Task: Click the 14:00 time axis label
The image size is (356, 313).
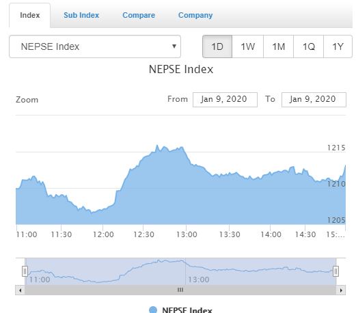Action: coord(271,234)
